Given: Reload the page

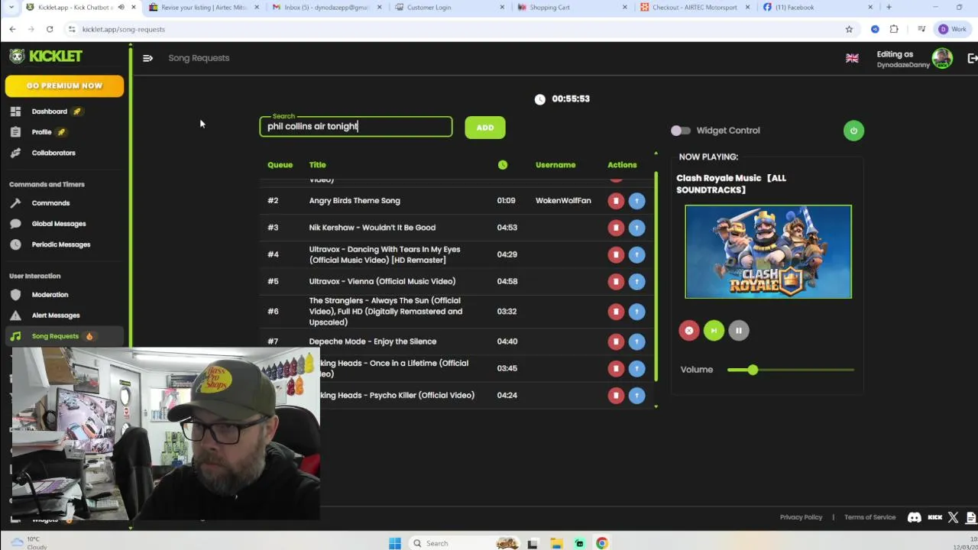Looking at the screenshot, I should 50,29.
